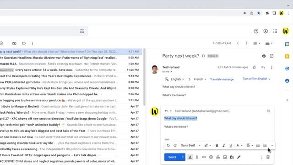Toggle italic formatting
293x165 pixels.
click(x=224, y=145)
